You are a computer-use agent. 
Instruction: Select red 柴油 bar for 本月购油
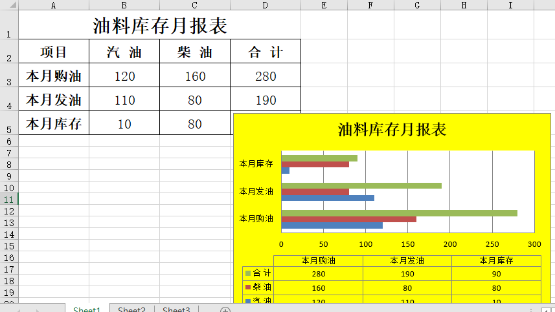click(x=349, y=219)
